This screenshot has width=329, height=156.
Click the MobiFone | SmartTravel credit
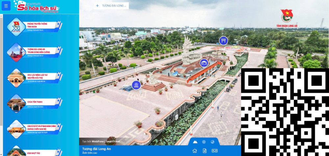pyautogui.click(x=106, y=141)
